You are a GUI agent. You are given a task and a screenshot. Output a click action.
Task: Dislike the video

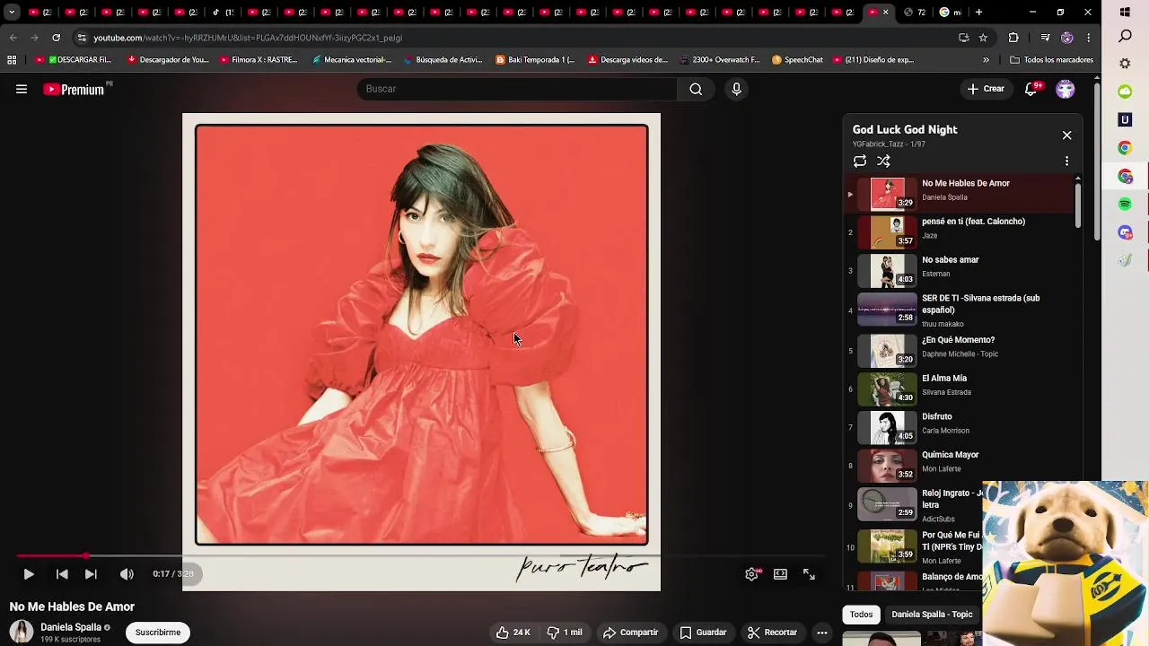[564, 633]
